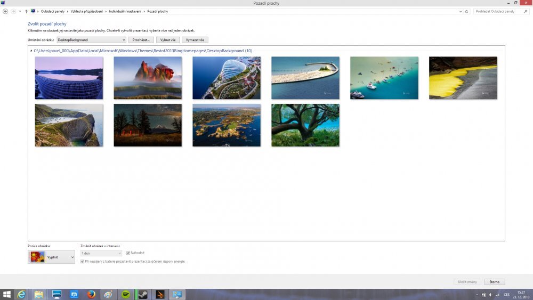This screenshot has width=533, height=300.
Task: Select the twisted tree wallpaper thumbnail
Action: point(305,125)
